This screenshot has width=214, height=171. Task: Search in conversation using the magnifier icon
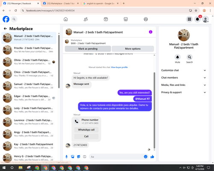pyautogui.click(x=190, y=57)
